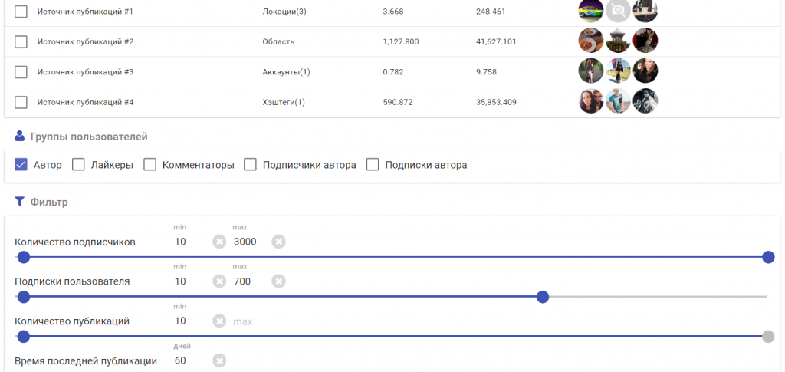Click max handle of Количество подписчиков slider
Viewport: 785px width, 372px height.
click(x=768, y=258)
